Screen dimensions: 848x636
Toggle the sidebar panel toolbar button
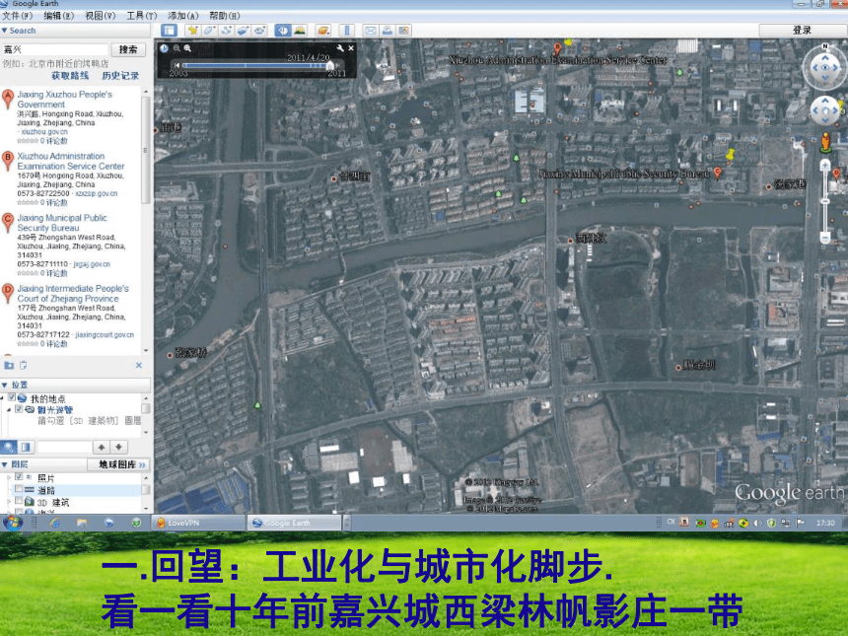pyautogui.click(x=169, y=31)
